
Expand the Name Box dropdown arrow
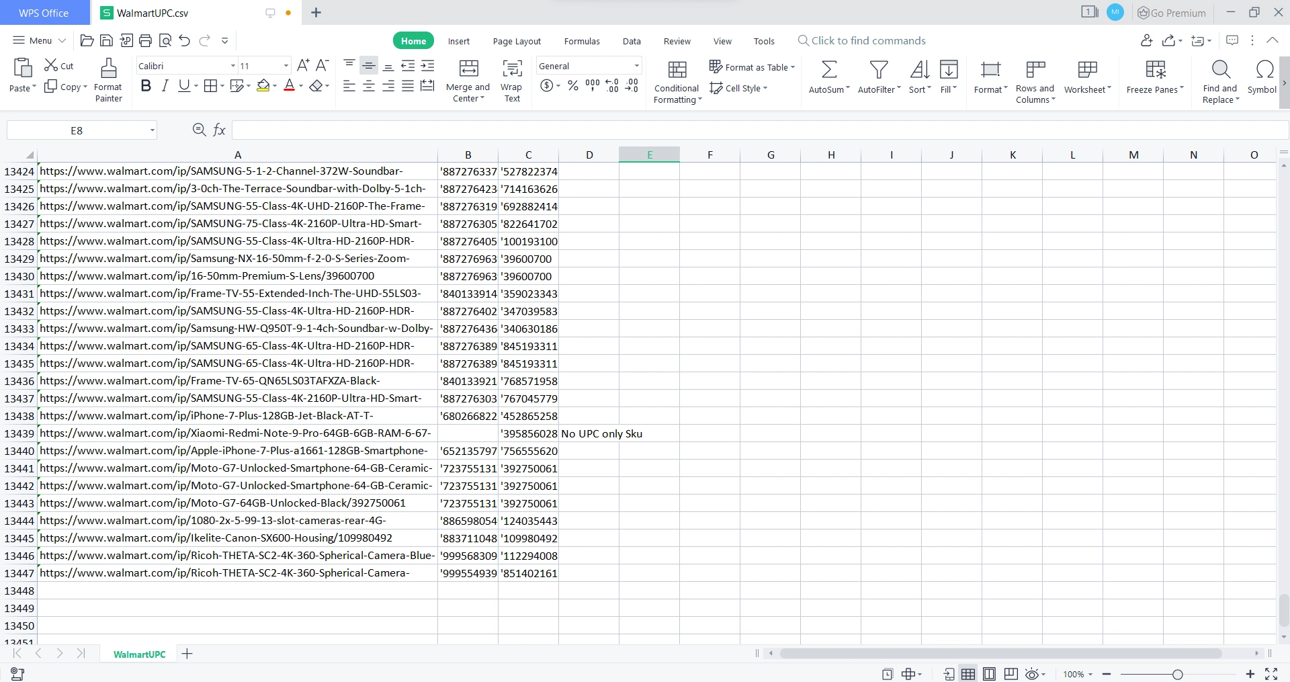pyautogui.click(x=153, y=130)
